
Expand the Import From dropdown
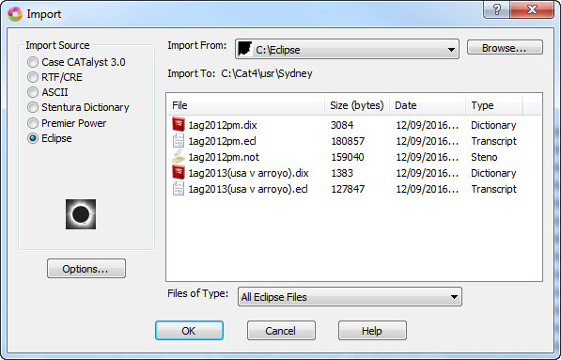click(x=451, y=50)
